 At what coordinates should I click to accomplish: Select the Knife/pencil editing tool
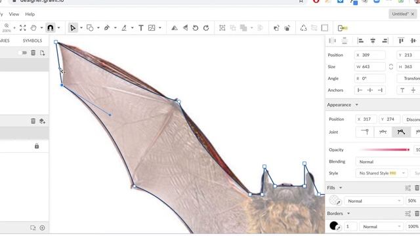pos(124,28)
